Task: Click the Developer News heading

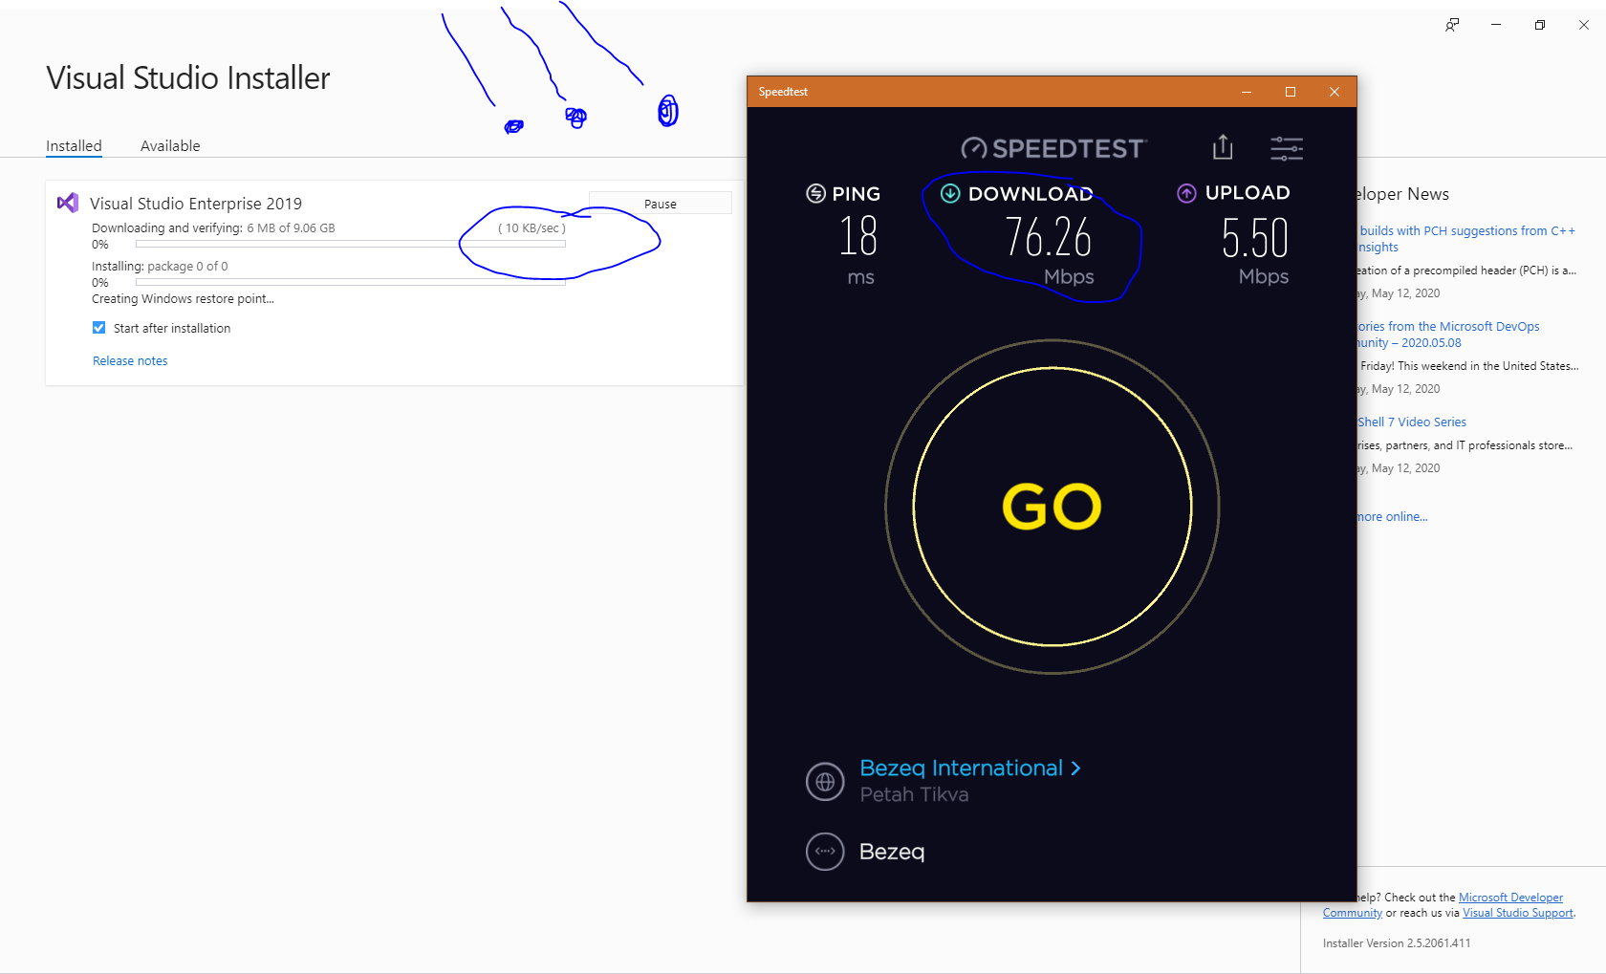Action: coord(1402,194)
